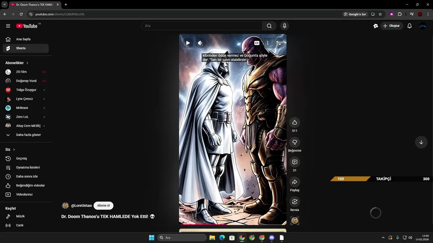
Task: Open the Chrome extensions puzzle icon
Action: 400,14
